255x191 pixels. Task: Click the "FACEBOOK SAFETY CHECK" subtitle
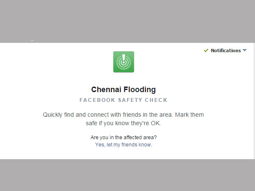(124, 100)
